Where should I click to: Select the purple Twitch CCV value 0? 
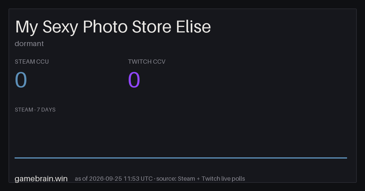click(134, 80)
